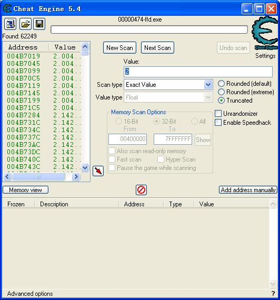Select result address 004B737C
Viewport: 280px width, 300px height.
pos(23,137)
